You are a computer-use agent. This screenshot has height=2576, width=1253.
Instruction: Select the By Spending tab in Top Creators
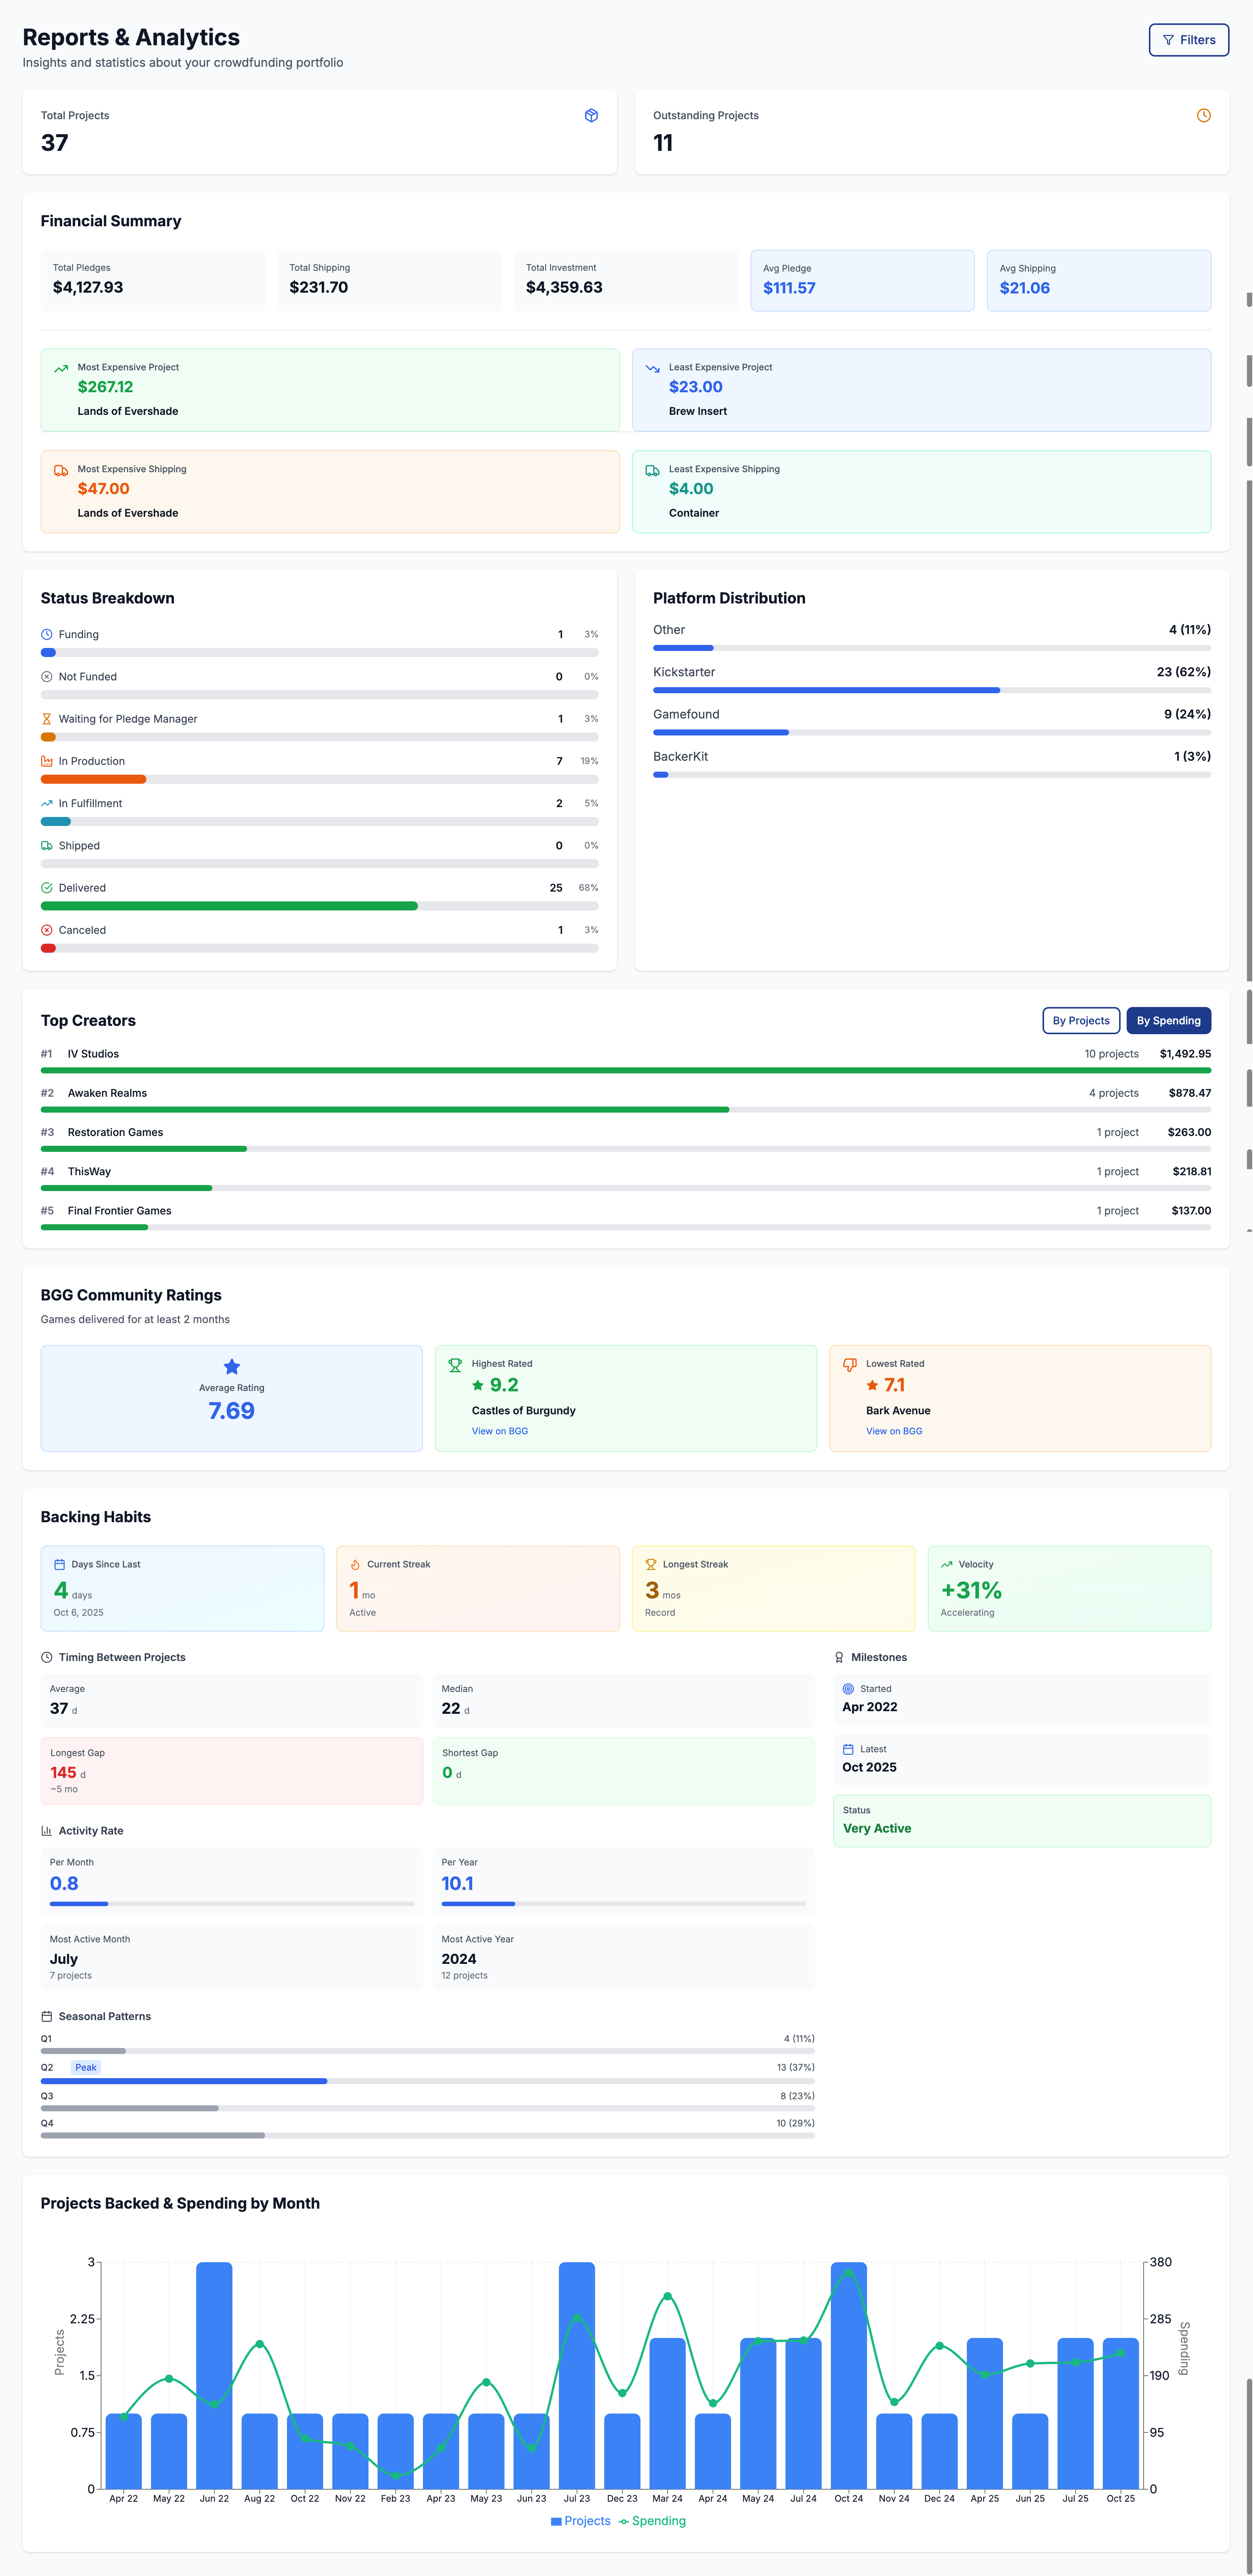point(1168,1020)
